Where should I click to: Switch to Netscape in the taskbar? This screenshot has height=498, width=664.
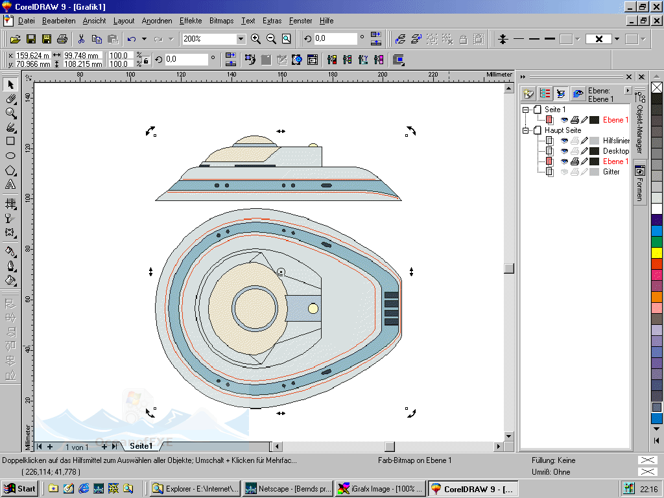[288, 489]
